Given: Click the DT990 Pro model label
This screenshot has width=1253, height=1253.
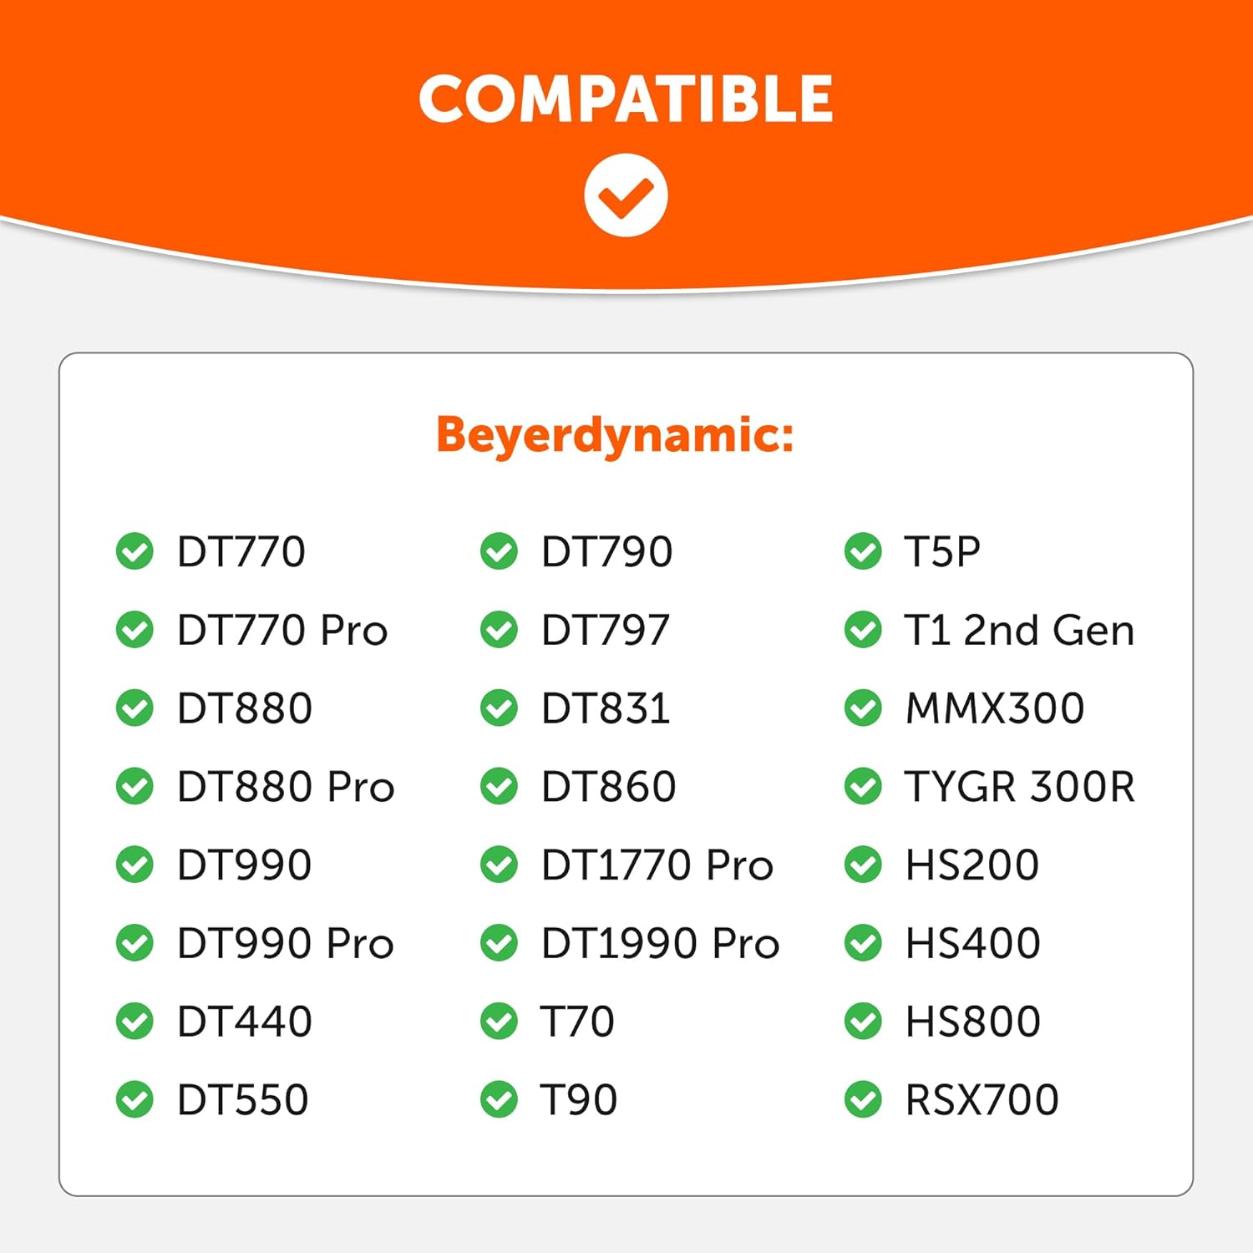Looking at the screenshot, I should [x=285, y=943].
